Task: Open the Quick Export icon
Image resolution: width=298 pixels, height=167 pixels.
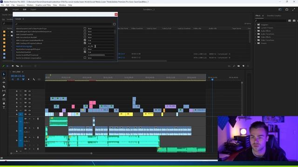Action: tap(287, 9)
